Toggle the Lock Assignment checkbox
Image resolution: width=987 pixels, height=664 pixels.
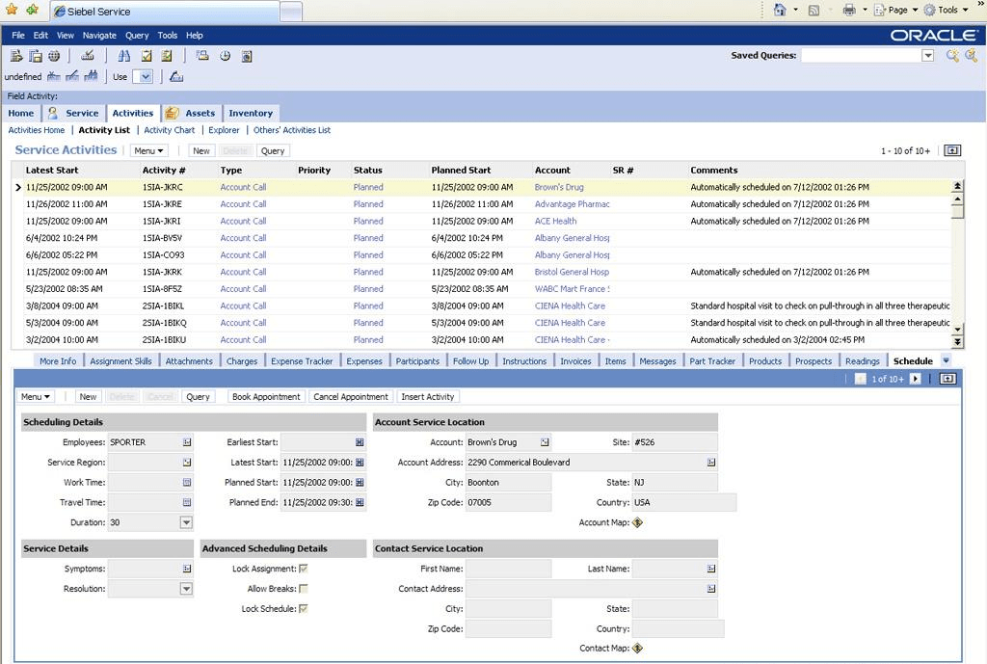point(304,569)
